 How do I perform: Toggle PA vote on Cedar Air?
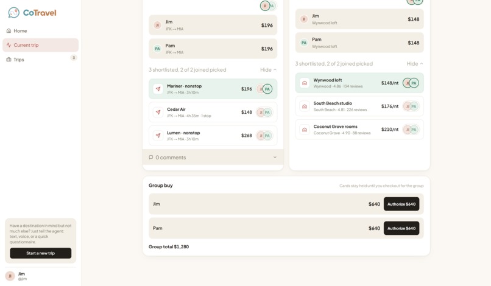coord(267,112)
